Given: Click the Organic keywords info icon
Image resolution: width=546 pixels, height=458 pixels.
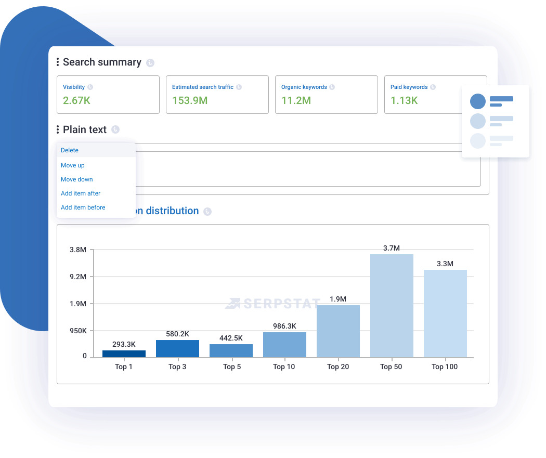Looking at the screenshot, I should [x=332, y=87].
